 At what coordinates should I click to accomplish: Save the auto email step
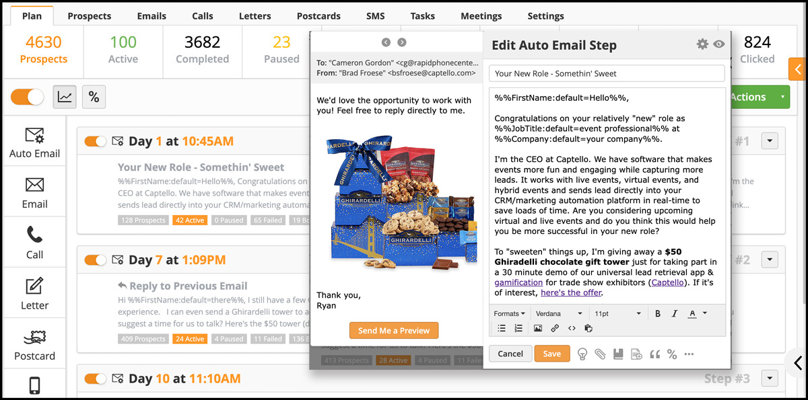552,354
